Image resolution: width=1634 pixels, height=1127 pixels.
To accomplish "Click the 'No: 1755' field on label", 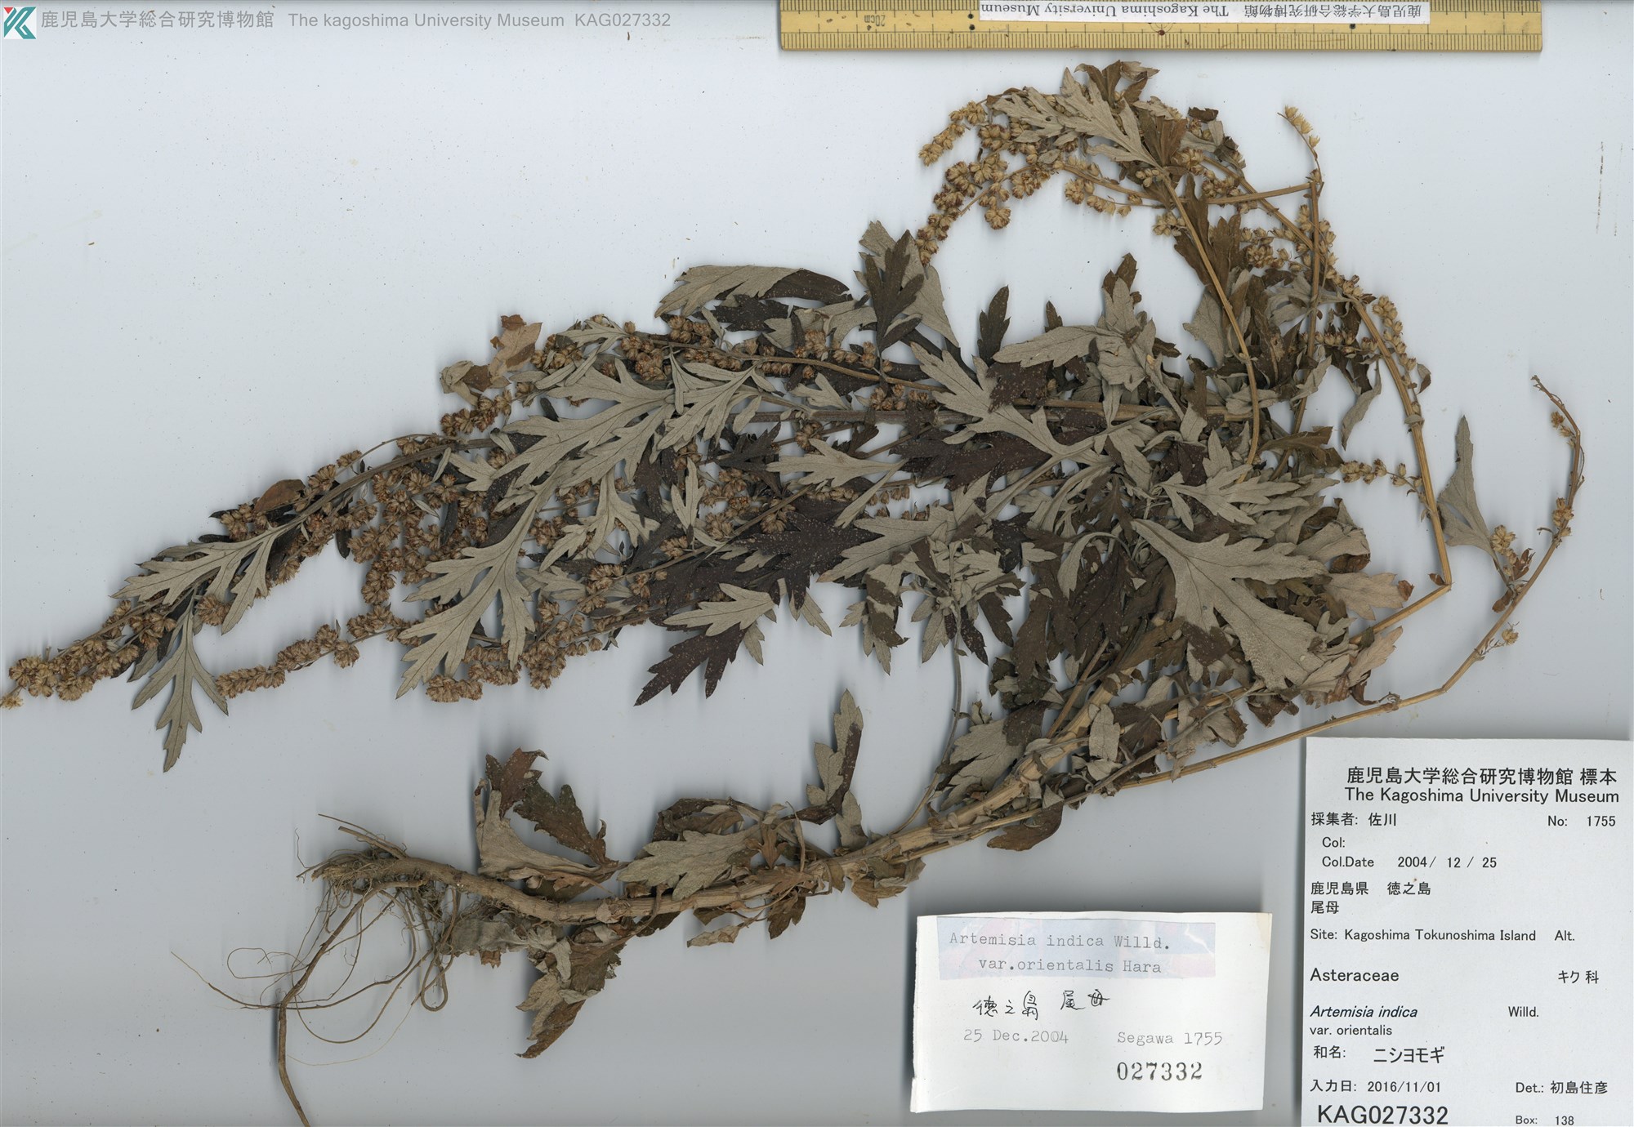I will click(1581, 821).
